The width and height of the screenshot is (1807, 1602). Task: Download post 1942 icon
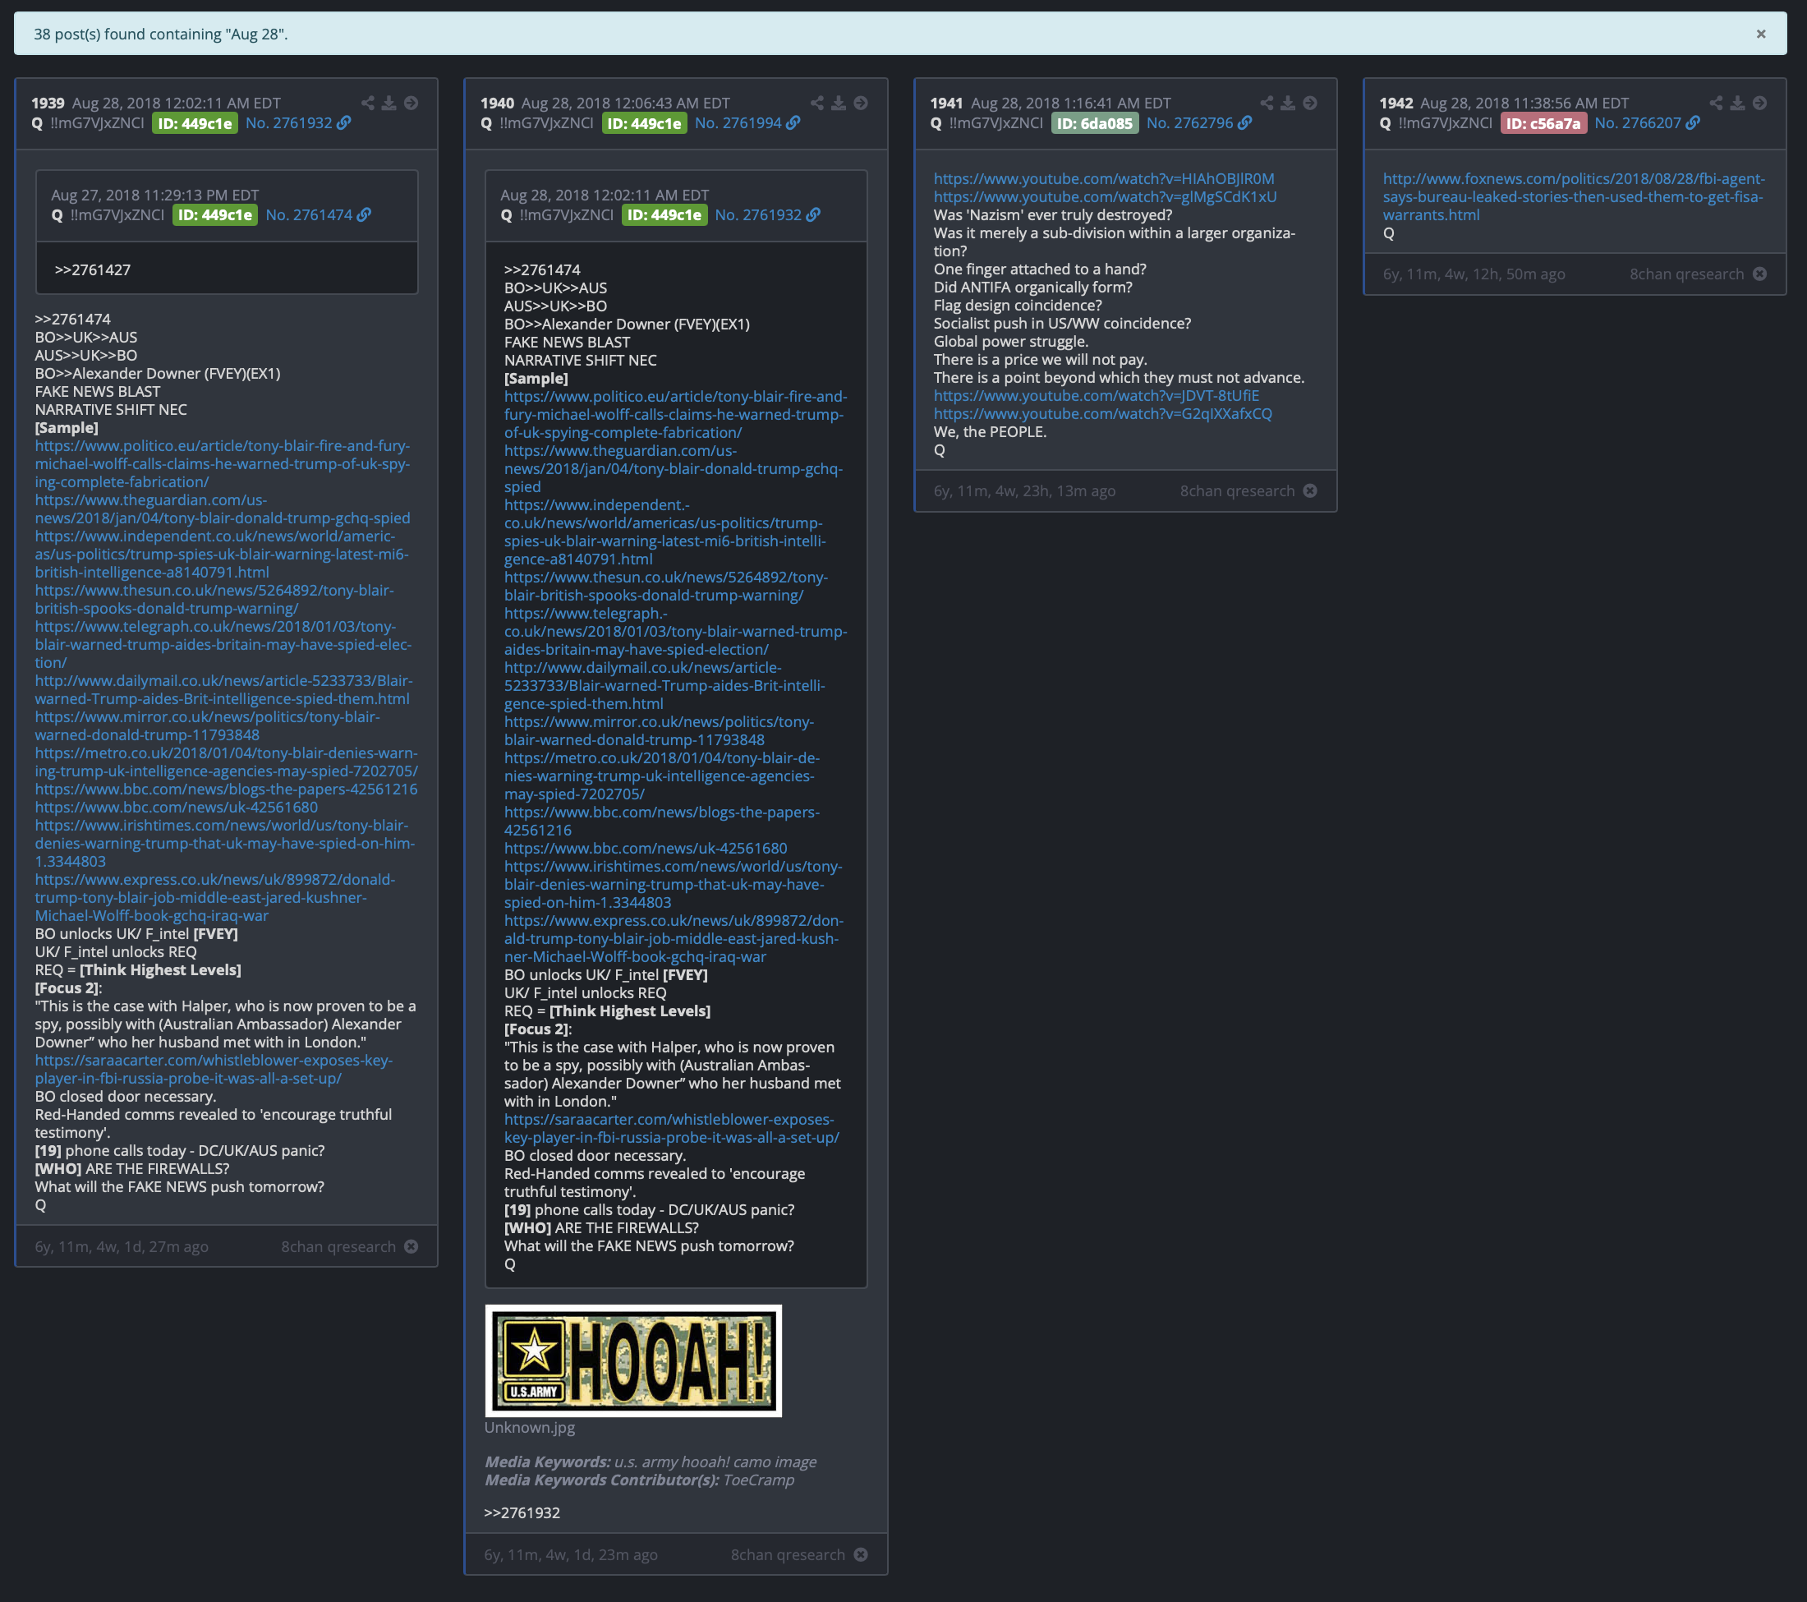pos(1737,104)
